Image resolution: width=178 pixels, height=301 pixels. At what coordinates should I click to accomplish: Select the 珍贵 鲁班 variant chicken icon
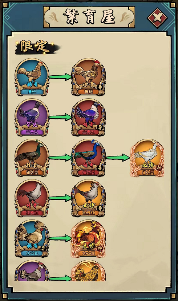(89, 77)
